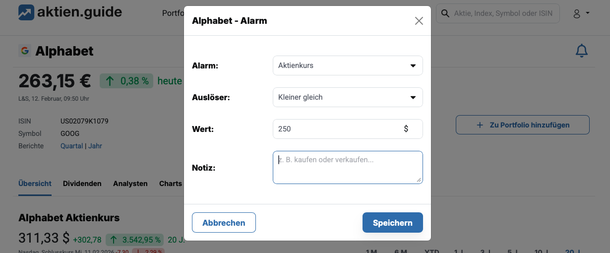
Task: Focus the Wert input field
Action: pyautogui.click(x=337, y=129)
